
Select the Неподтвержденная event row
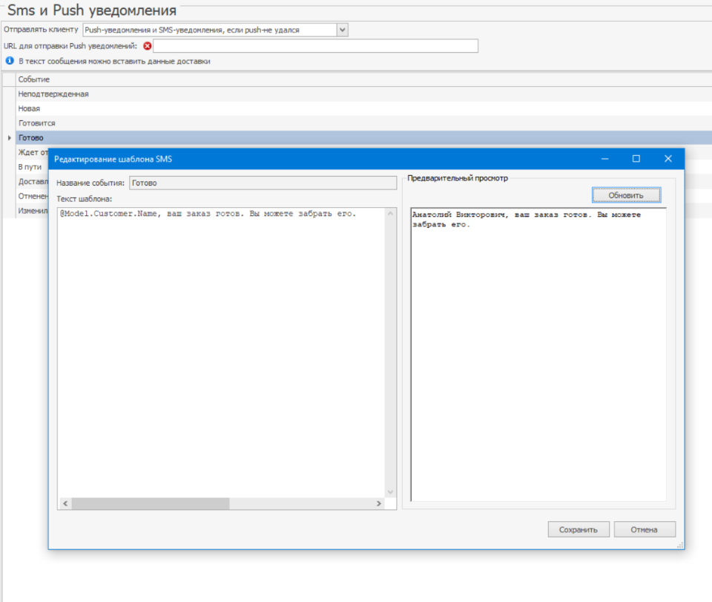53,94
